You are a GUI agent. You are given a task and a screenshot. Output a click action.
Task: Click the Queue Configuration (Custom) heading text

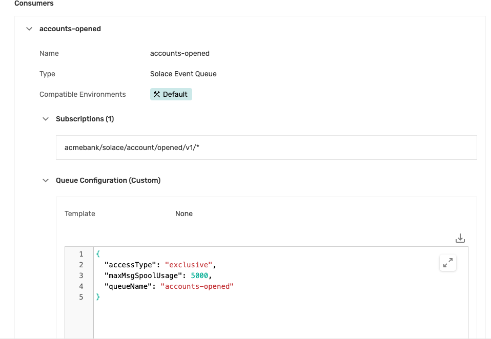pyautogui.click(x=108, y=180)
